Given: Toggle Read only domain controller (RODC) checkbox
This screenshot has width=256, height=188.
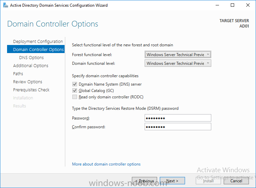Looking at the screenshot, I should click(x=75, y=97).
